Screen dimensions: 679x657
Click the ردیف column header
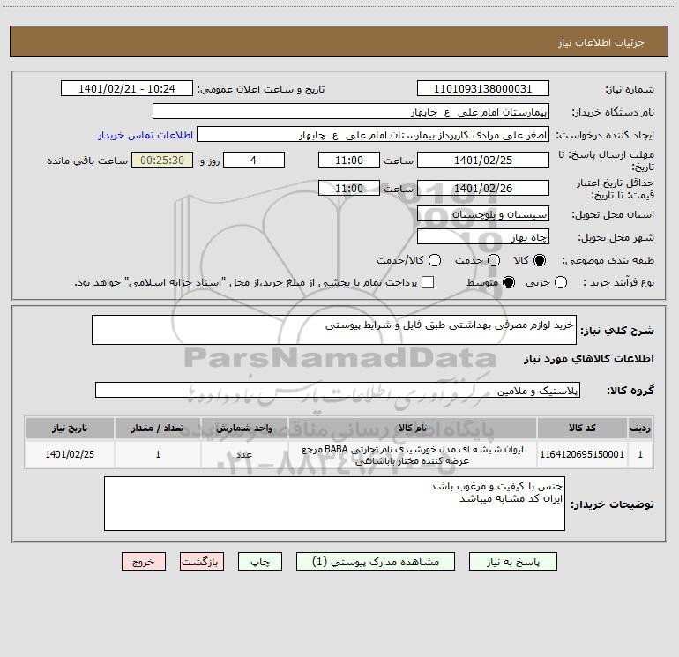click(x=640, y=428)
